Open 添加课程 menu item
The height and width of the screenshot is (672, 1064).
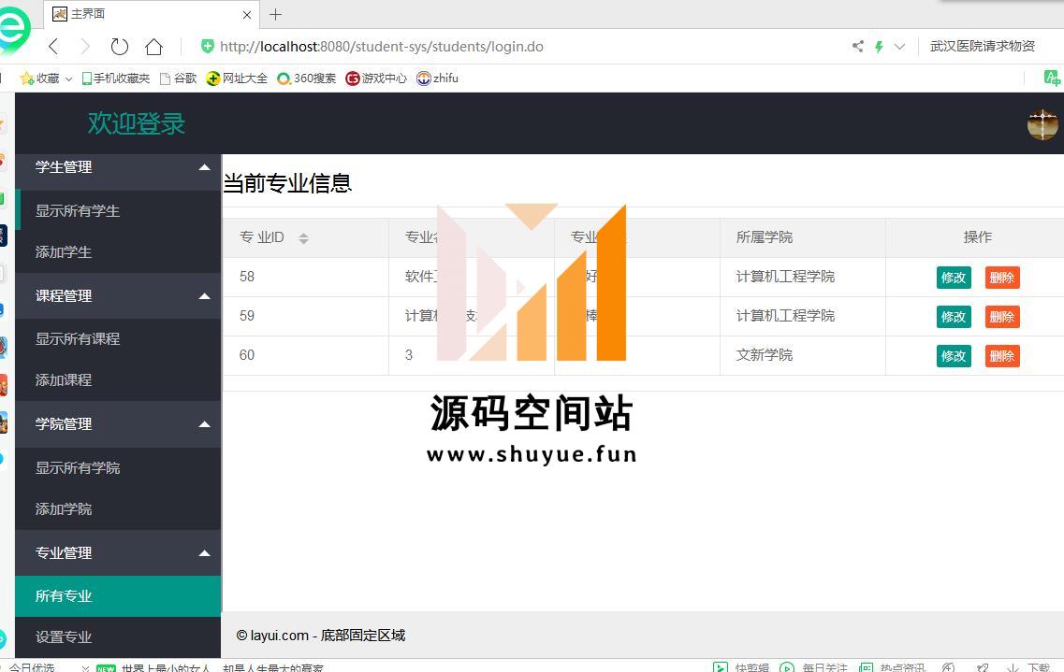tap(118, 380)
